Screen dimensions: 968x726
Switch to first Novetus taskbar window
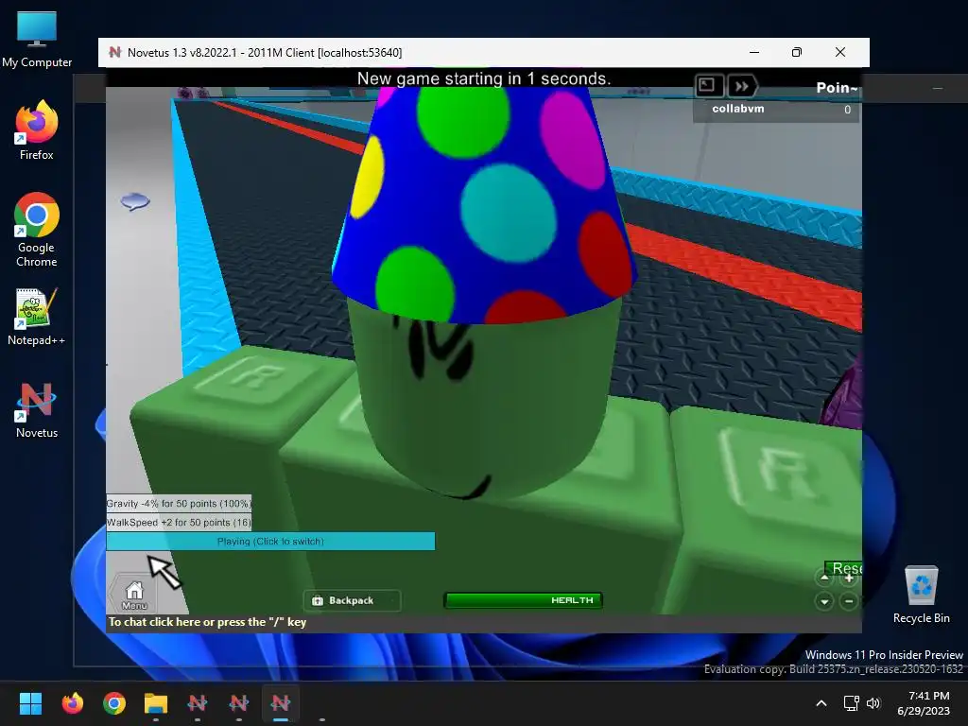point(198,703)
